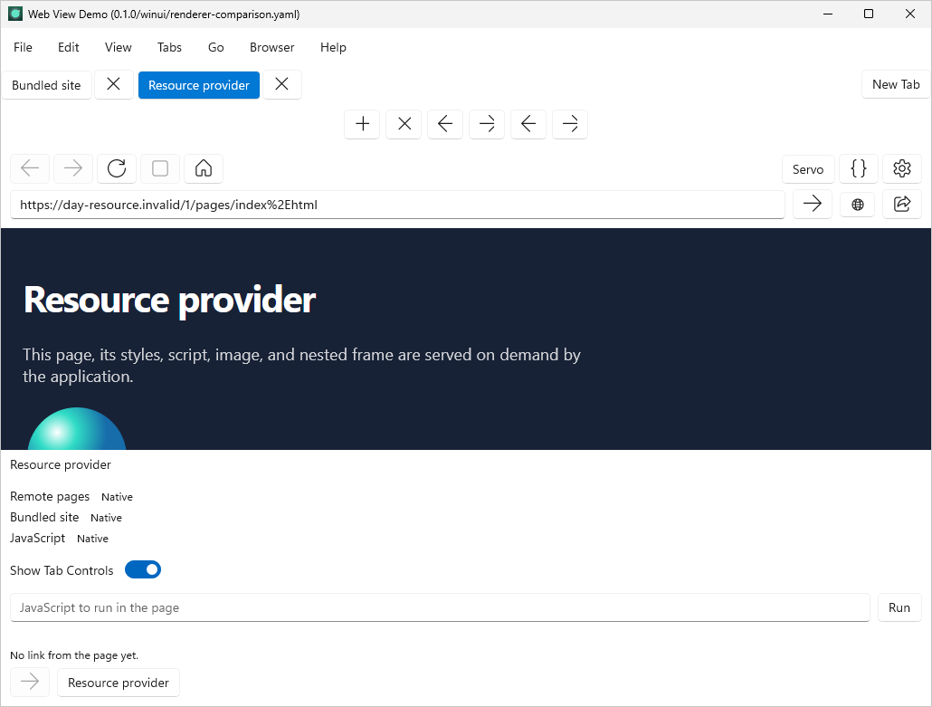Open the Edit menu
Viewport: 932px width, 707px height.
pyautogui.click(x=69, y=48)
